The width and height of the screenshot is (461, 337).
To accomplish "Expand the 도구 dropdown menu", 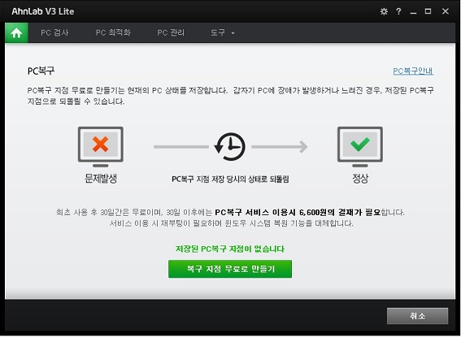I will coord(222,32).
